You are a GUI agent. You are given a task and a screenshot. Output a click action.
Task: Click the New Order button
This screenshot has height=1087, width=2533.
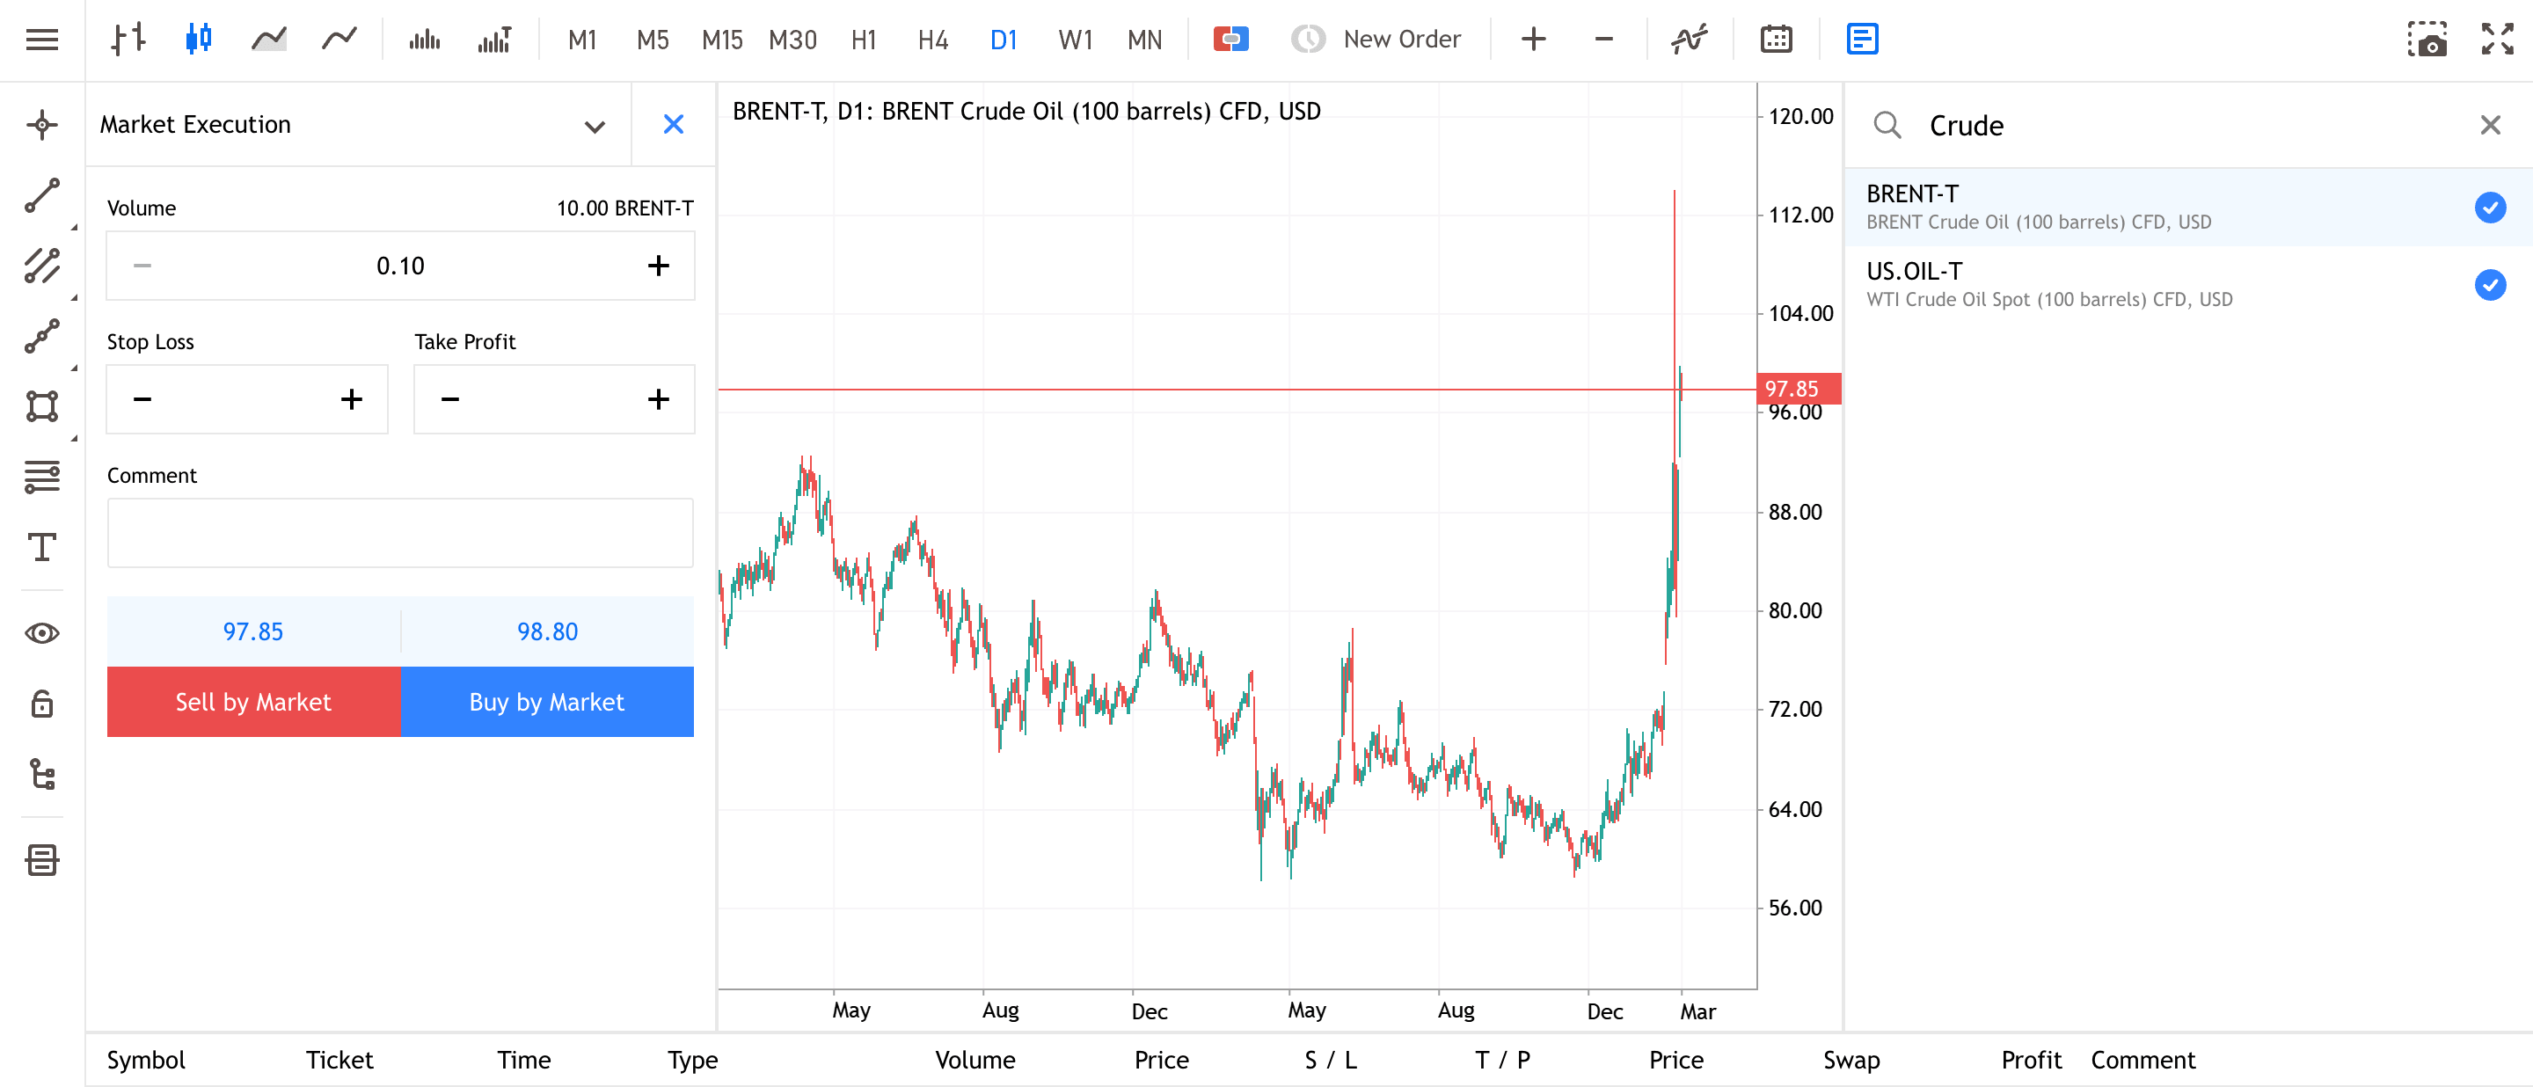coord(1376,40)
